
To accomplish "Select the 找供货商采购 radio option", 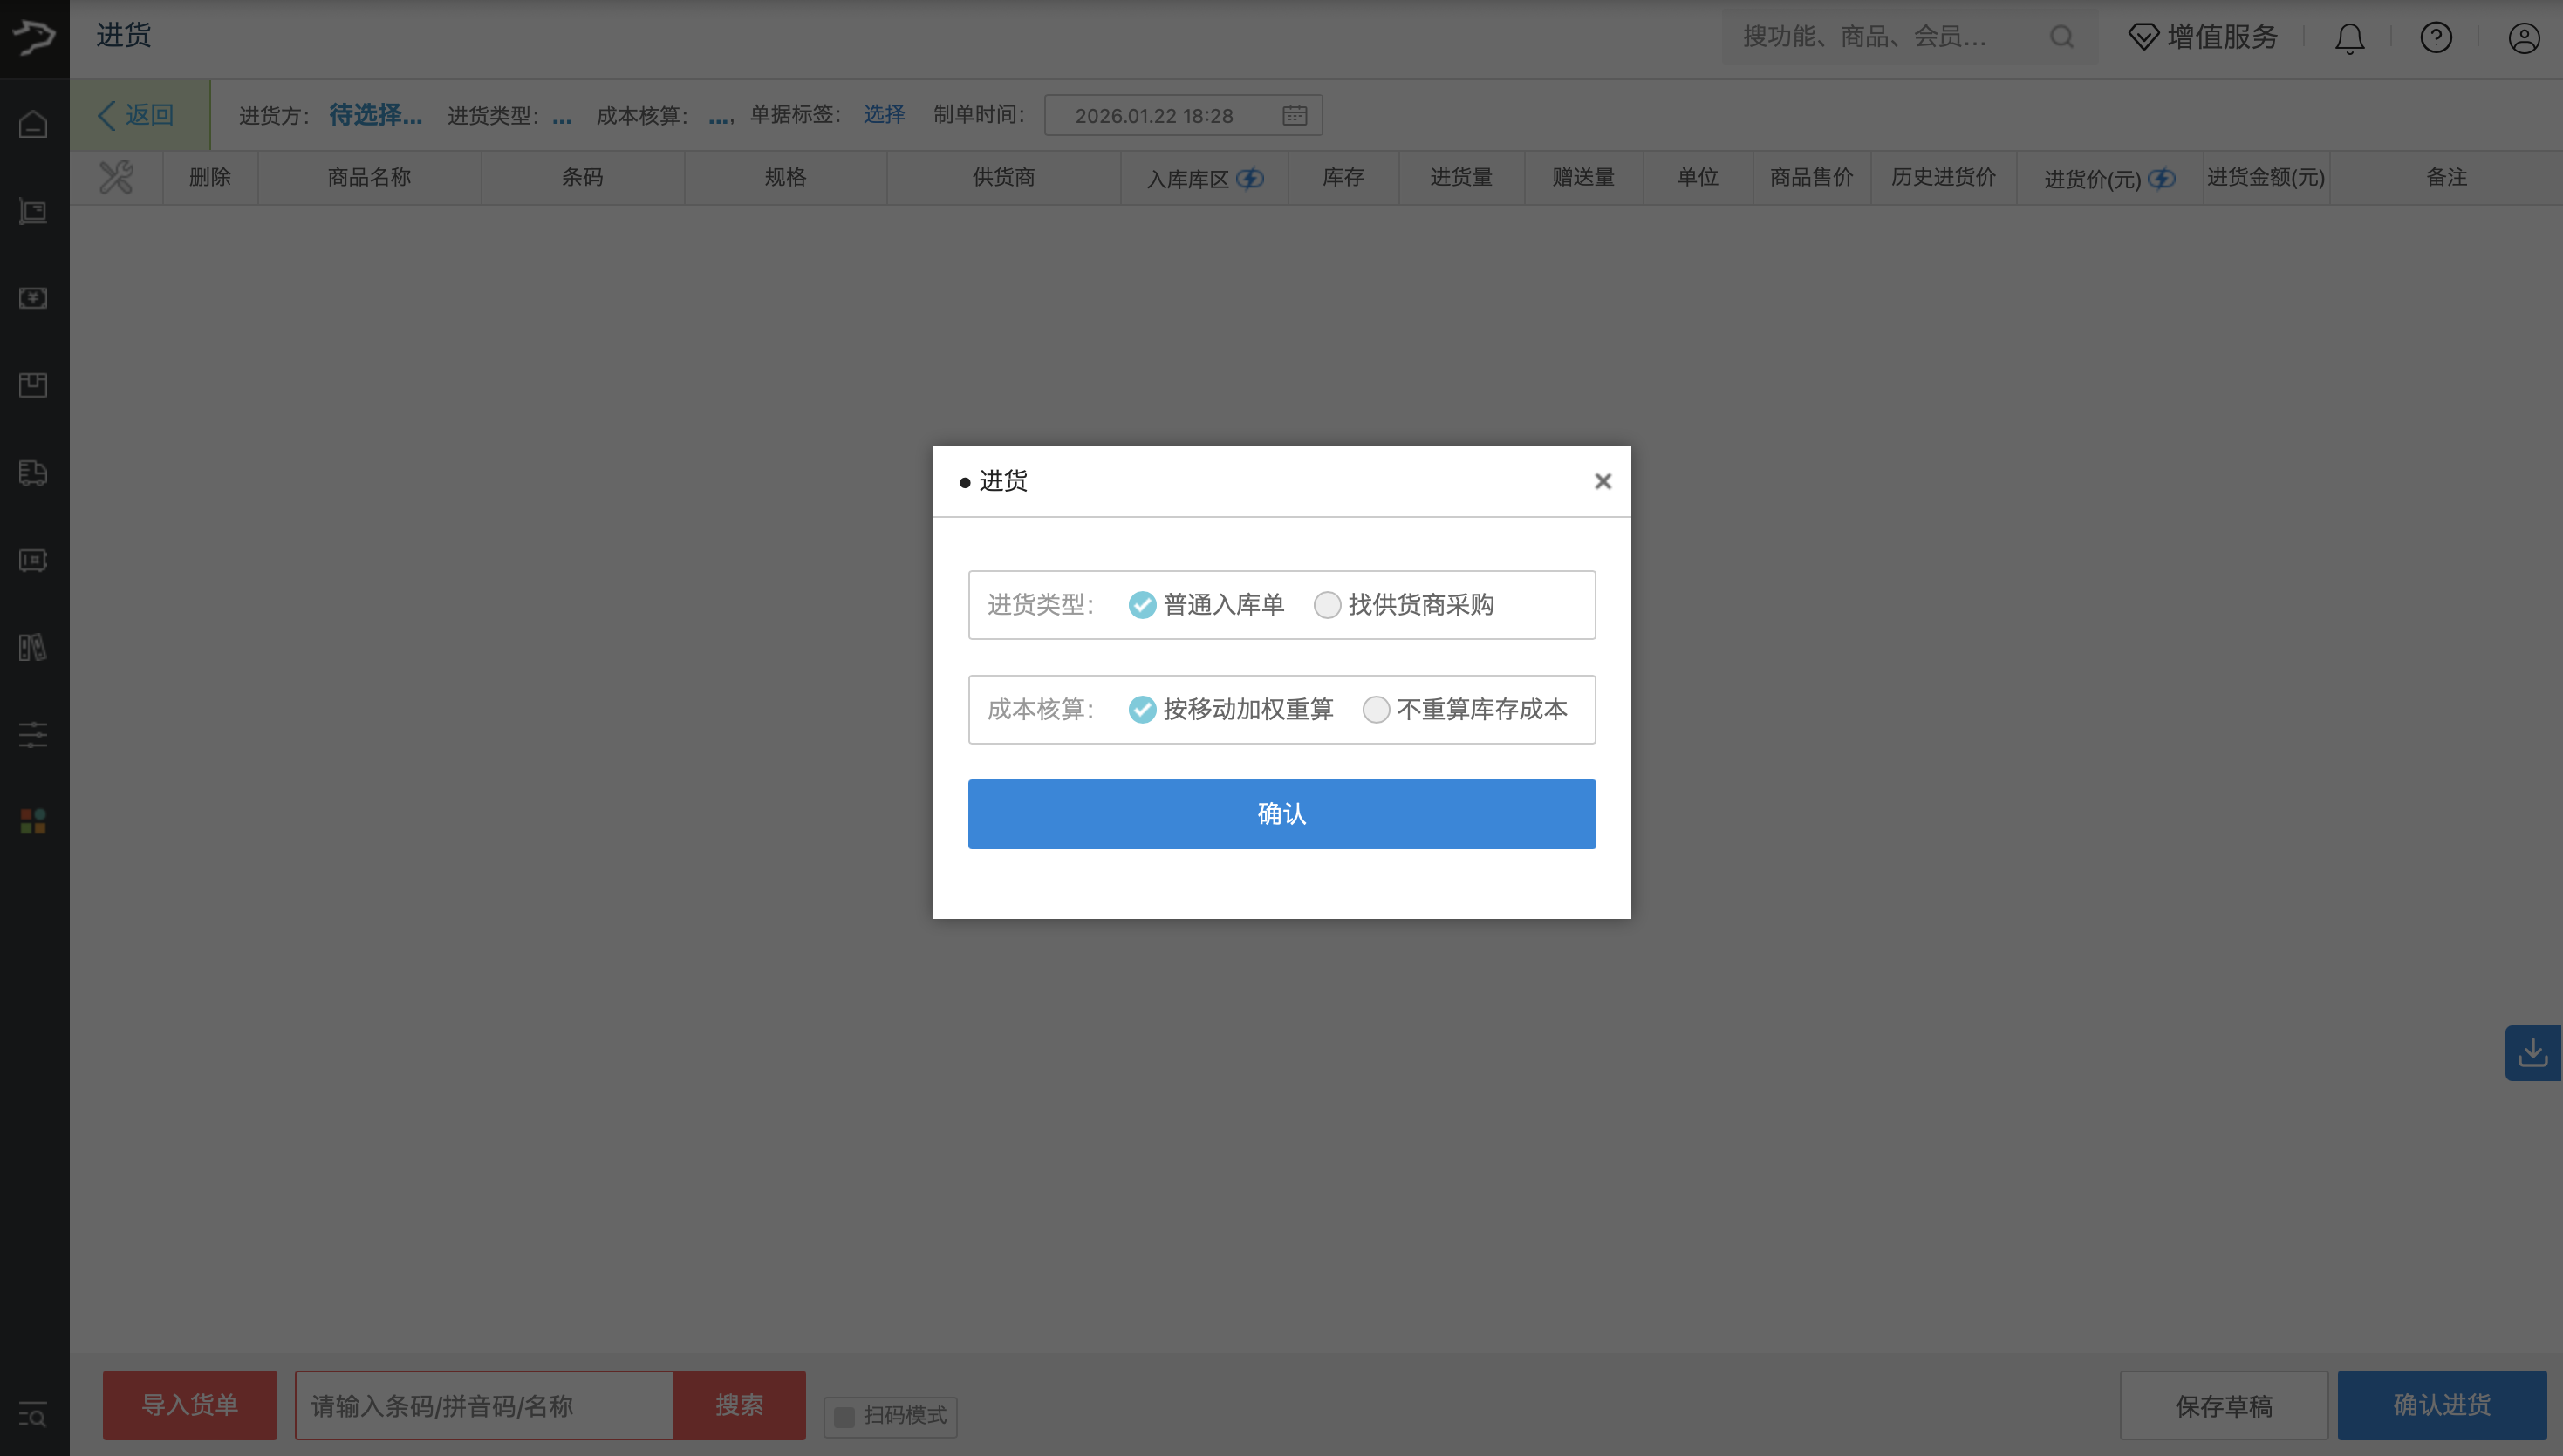I will pos(1327,605).
